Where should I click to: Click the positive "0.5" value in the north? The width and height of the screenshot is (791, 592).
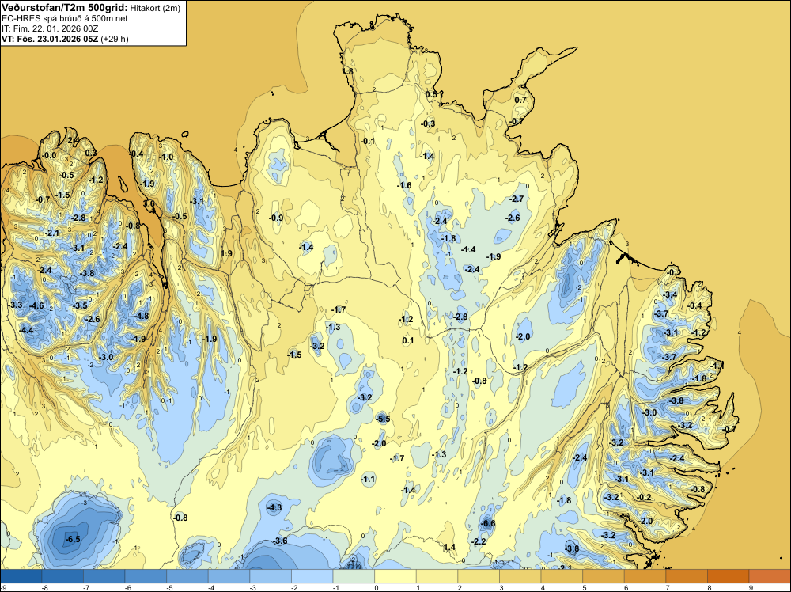[x=431, y=94]
